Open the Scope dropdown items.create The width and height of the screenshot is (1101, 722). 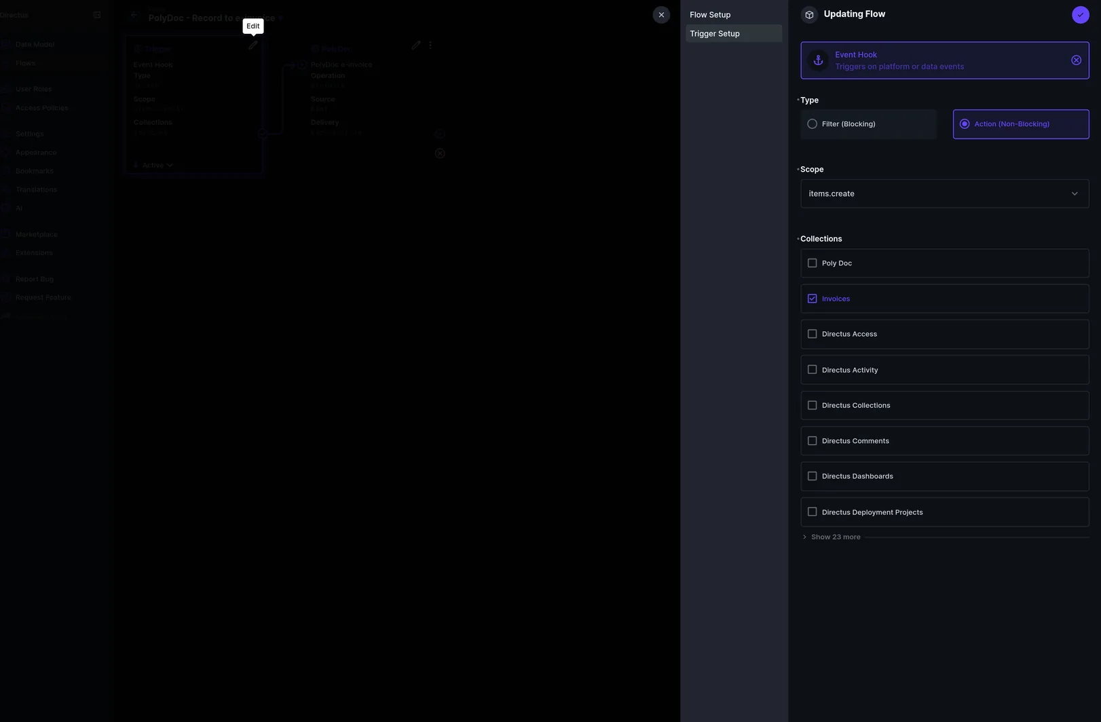tap(945, 194)
